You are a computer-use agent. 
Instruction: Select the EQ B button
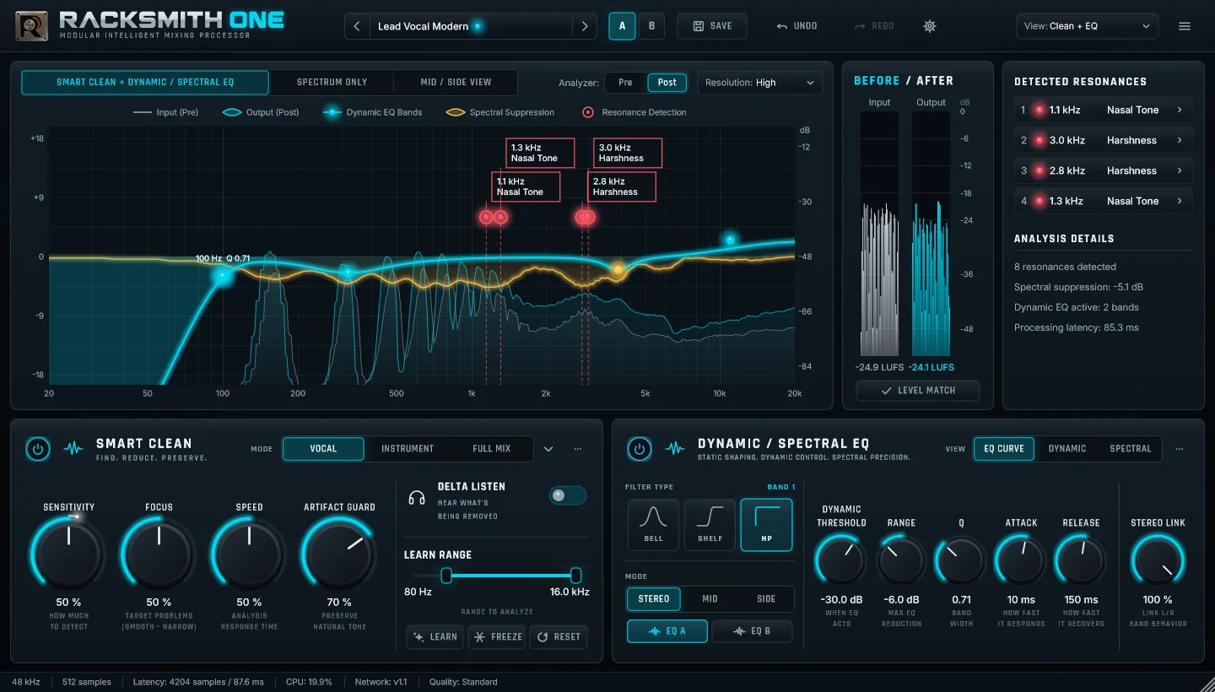[753, 631]
